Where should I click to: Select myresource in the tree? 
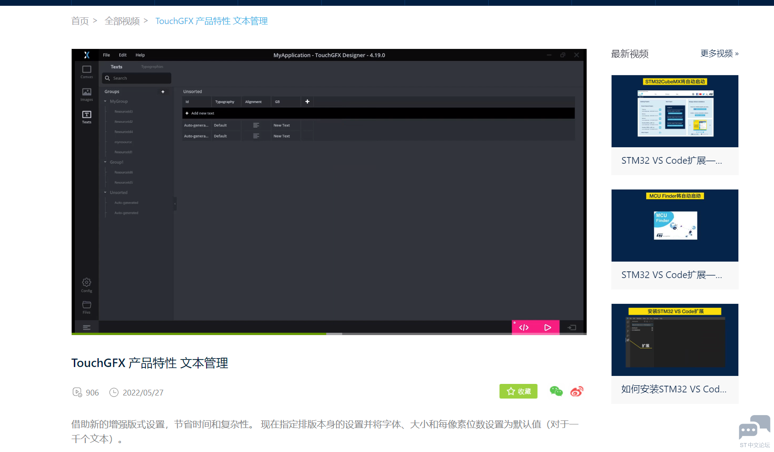coord(123,142)
